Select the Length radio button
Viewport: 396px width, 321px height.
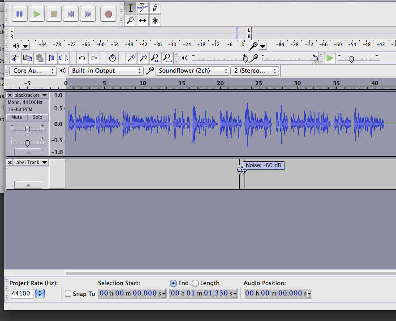coord(195,283)
